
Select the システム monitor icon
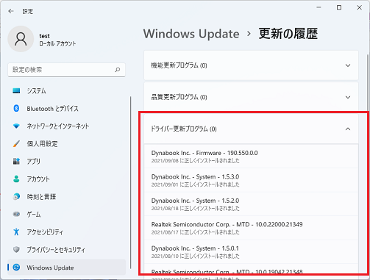[x=16, y=91]
